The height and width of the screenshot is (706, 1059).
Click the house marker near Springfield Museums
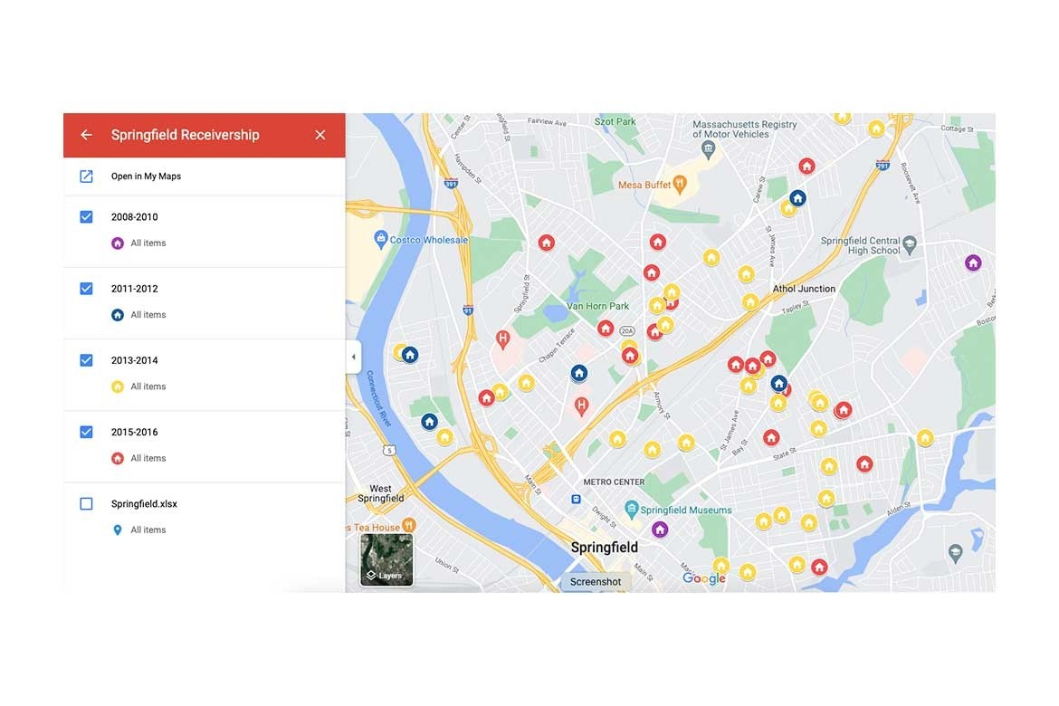point(660,529)
